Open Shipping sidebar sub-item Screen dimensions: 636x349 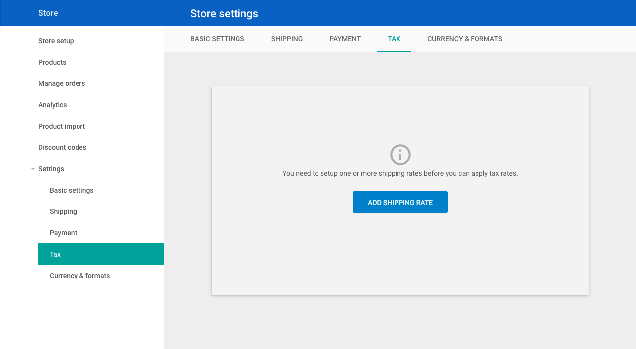[63, 211]
